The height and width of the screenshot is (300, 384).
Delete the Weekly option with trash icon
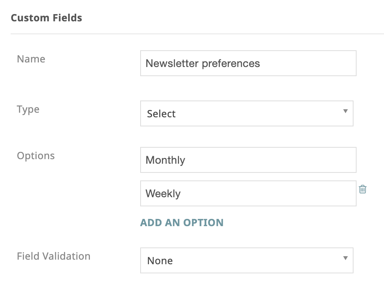pos(362,189)
